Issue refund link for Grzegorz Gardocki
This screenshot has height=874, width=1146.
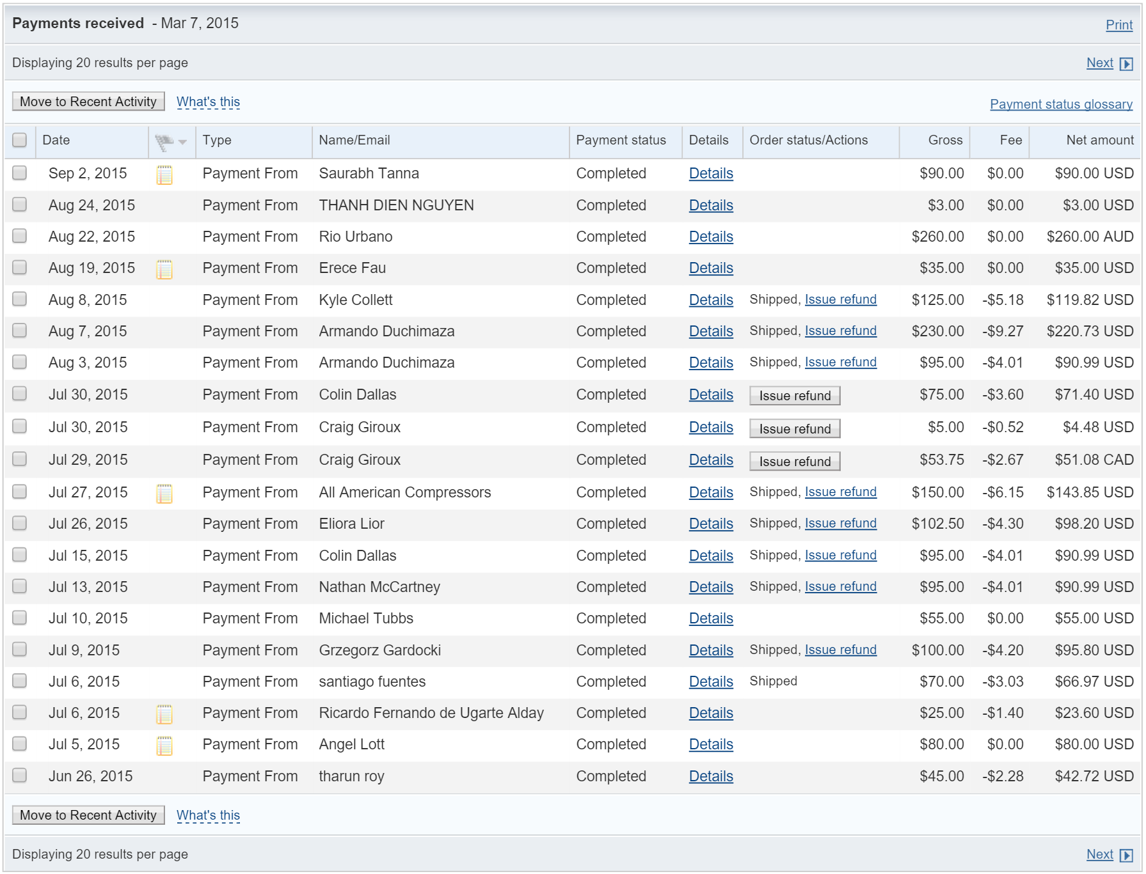(840, 650)
